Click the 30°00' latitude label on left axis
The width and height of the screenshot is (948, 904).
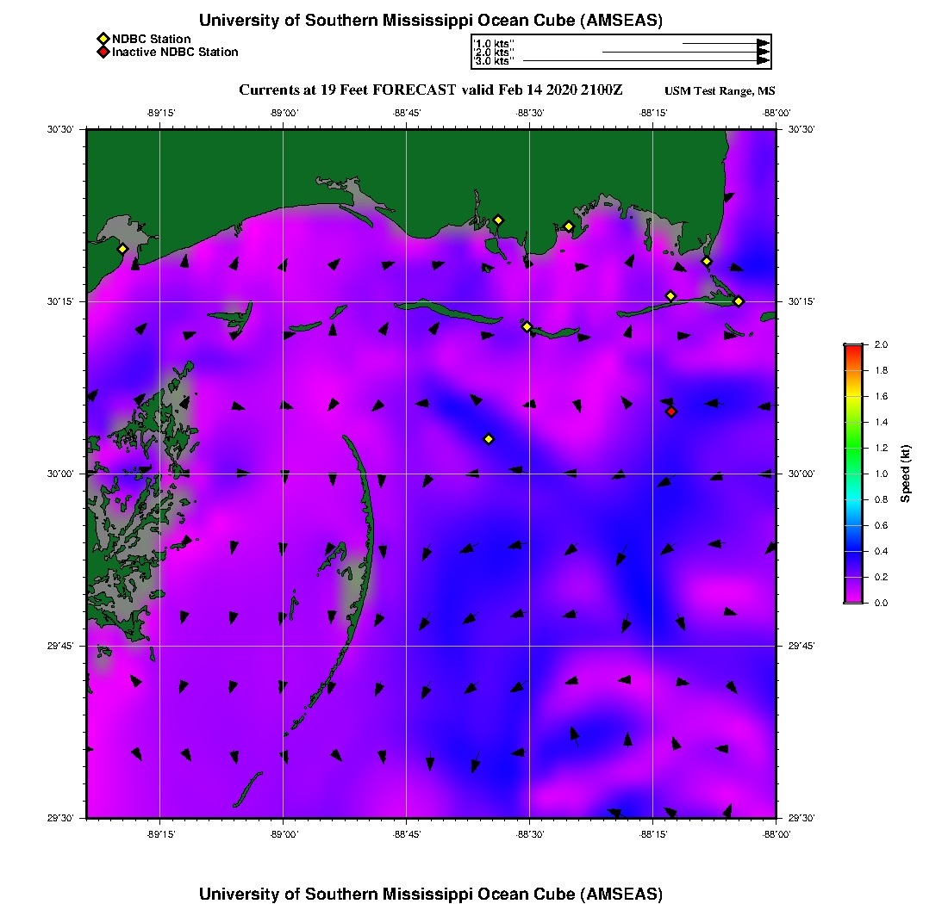tap(61, 474)
